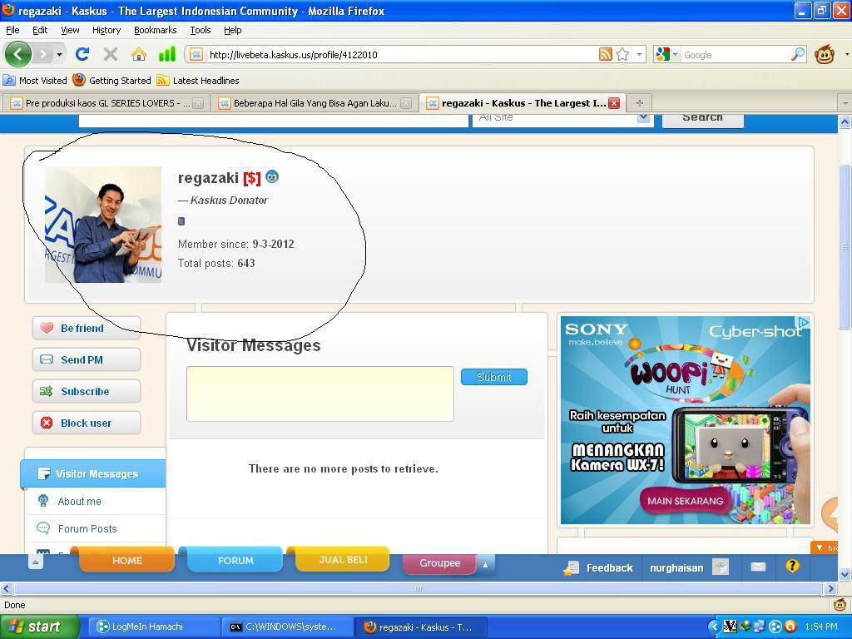Close the regazaki Kaskus tab
This screenshot has height=639, width=852.
coord(614,102)
